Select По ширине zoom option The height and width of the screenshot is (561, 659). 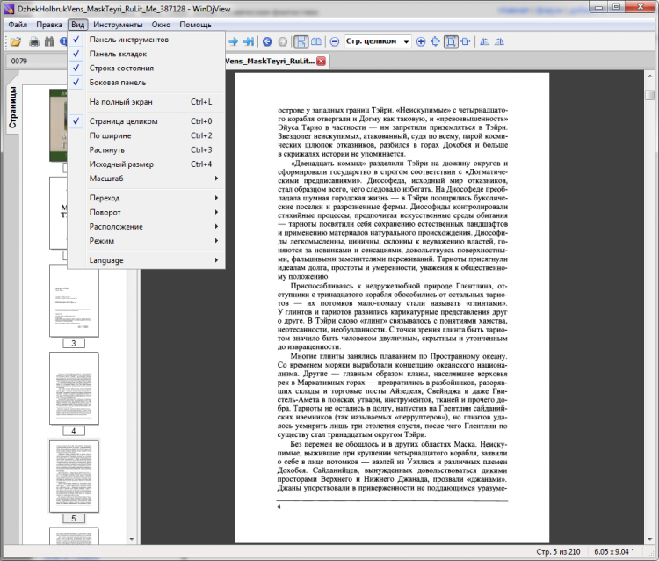tap(146, 135)
